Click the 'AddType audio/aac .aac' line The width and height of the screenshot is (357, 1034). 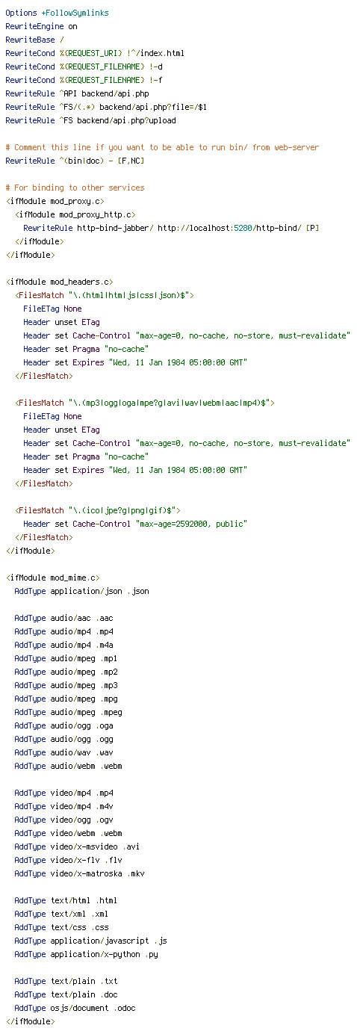click(63, 618)
